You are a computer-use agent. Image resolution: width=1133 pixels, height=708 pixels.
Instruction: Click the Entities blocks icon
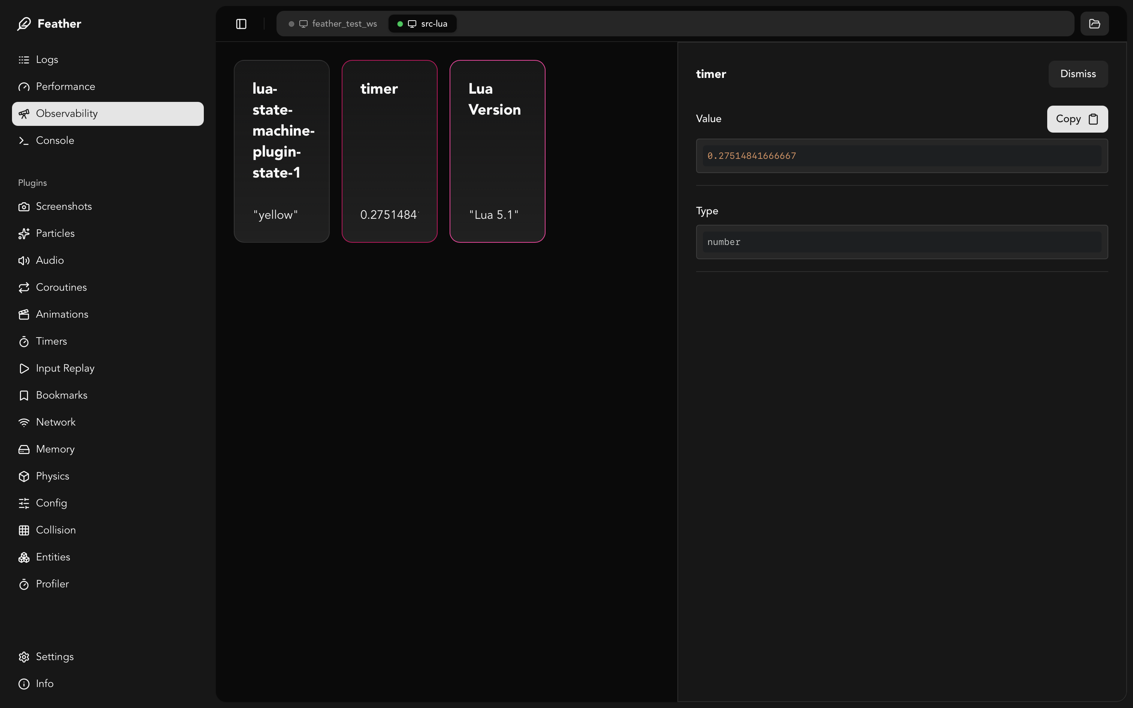[24, 557]
